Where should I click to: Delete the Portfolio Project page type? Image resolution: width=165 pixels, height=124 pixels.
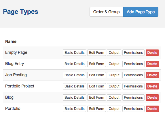152,86
